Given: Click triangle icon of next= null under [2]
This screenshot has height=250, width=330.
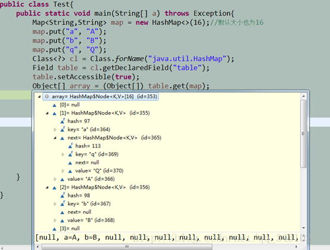Looking at the screenshot, I should tap(63, 212).
